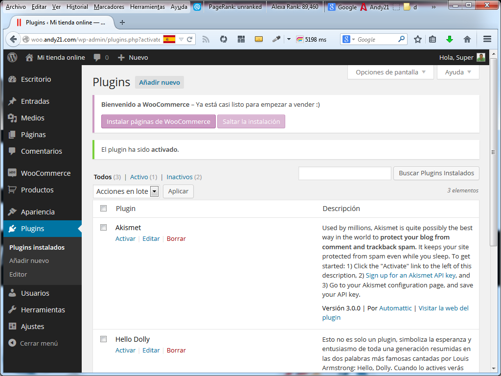Open Entradas pushpin icon
501x376 pixels.
12,101
